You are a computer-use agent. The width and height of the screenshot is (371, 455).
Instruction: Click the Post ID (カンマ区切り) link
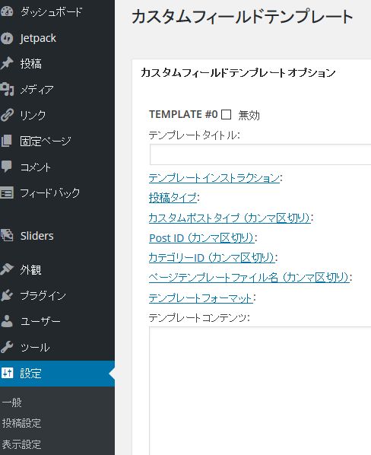point(201,238)
